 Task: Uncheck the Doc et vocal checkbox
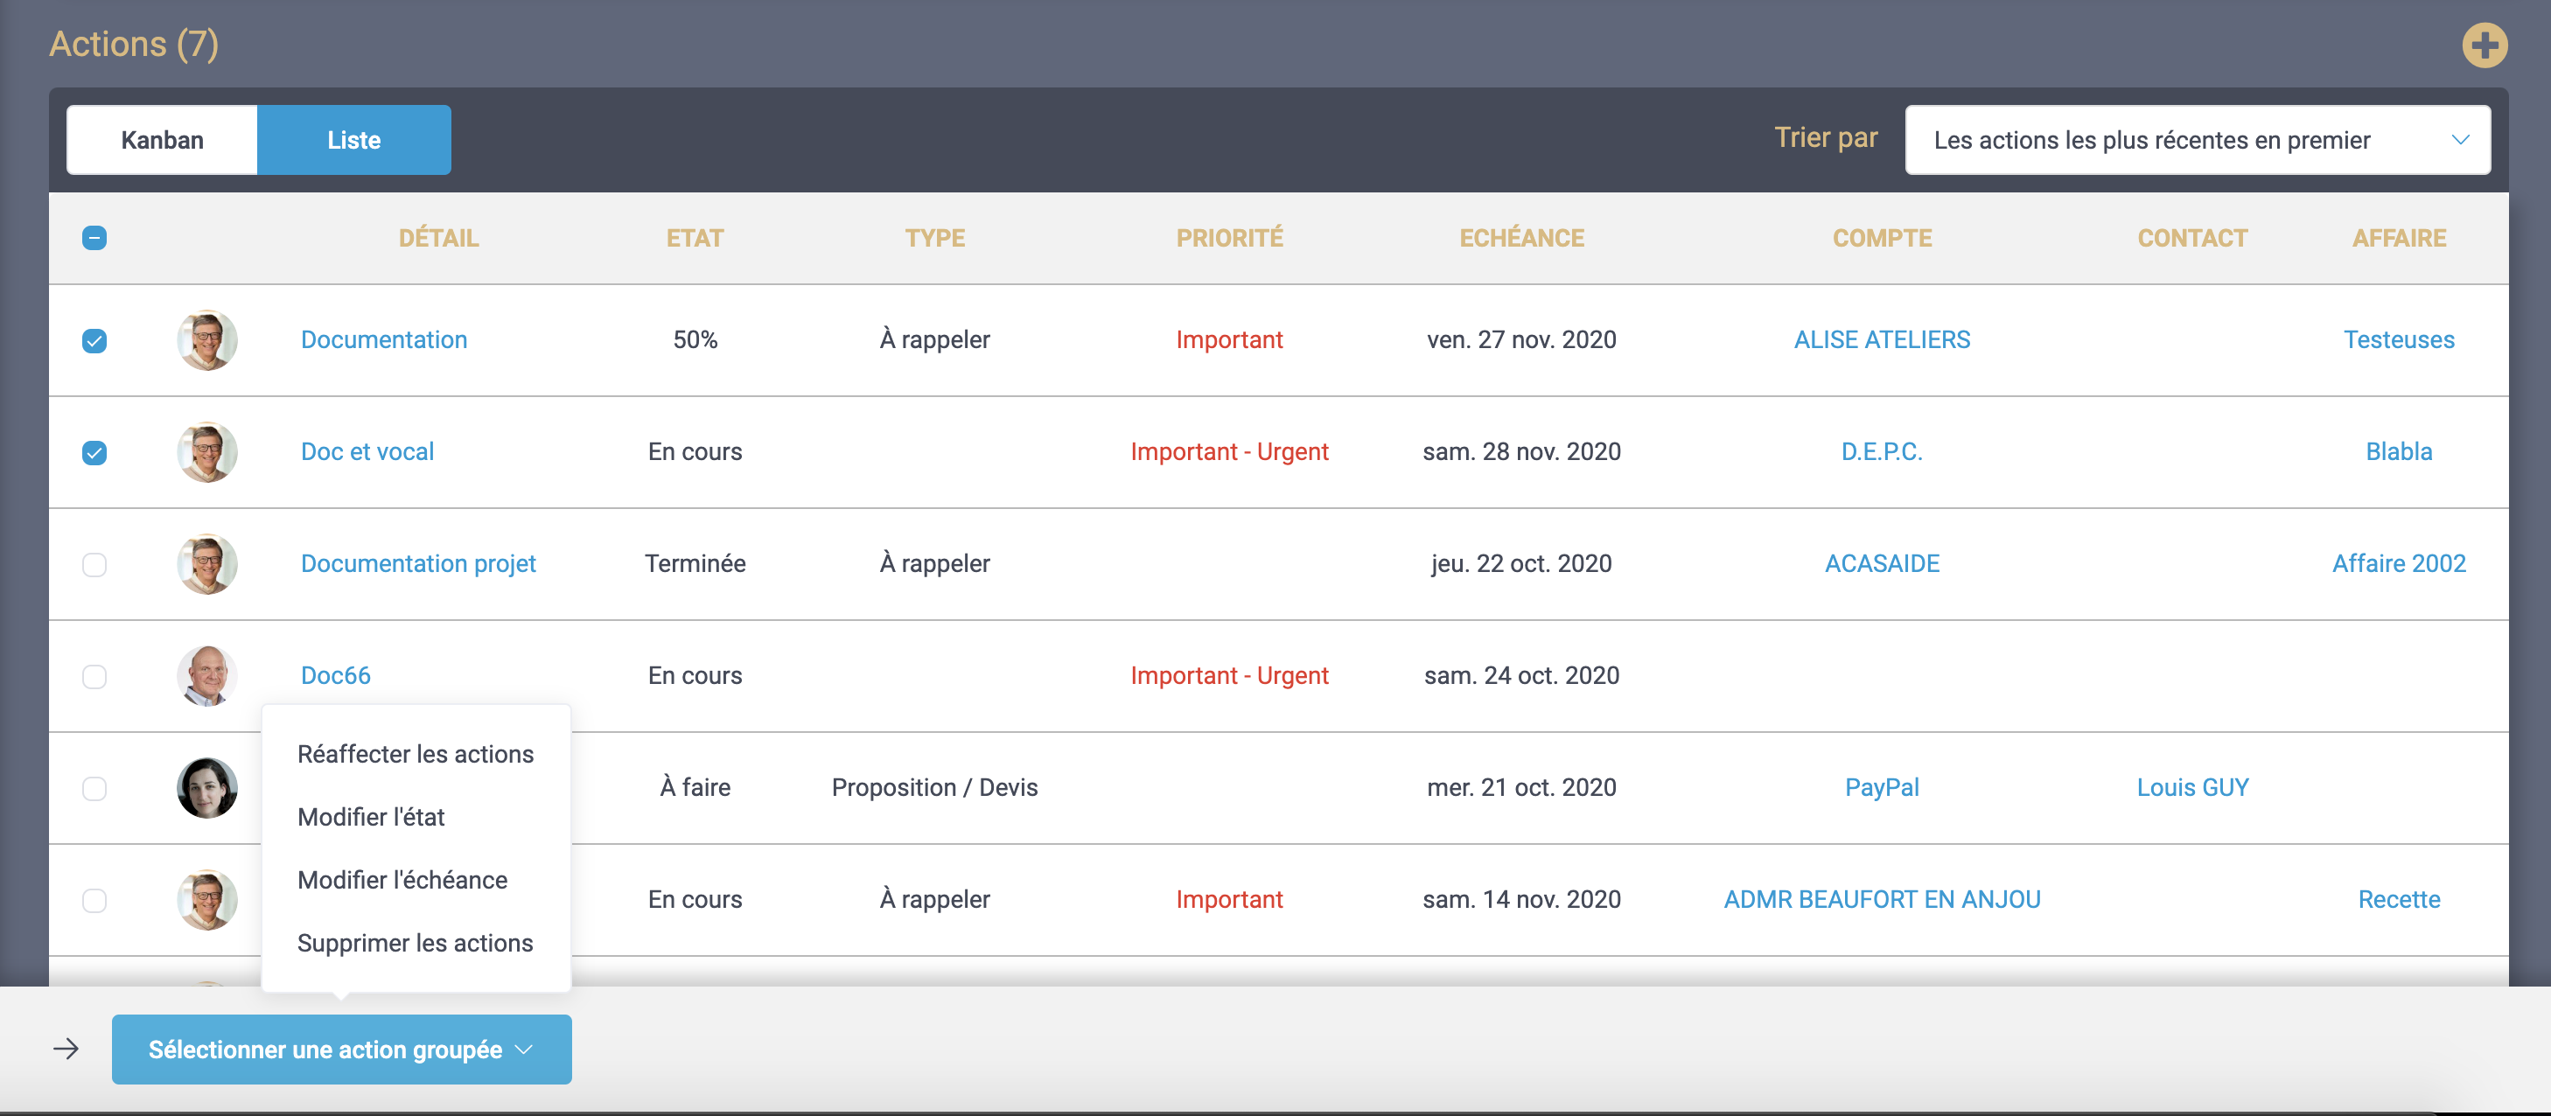click(94, 452)
